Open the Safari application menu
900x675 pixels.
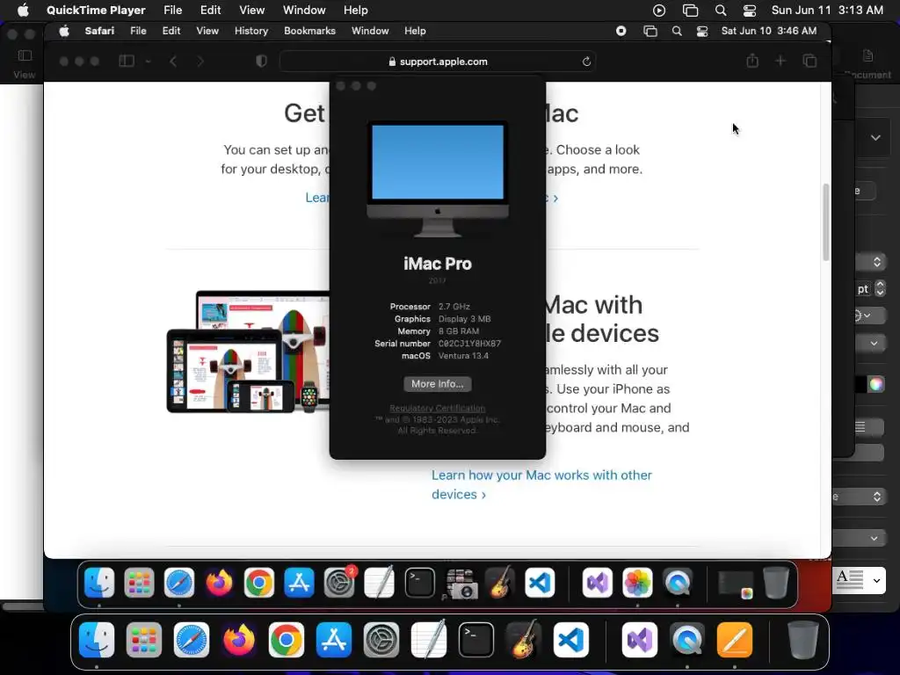(99, 31)
